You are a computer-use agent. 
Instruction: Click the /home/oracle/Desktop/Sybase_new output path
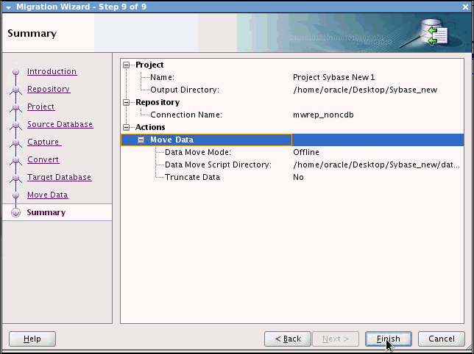tap(365, 90)
